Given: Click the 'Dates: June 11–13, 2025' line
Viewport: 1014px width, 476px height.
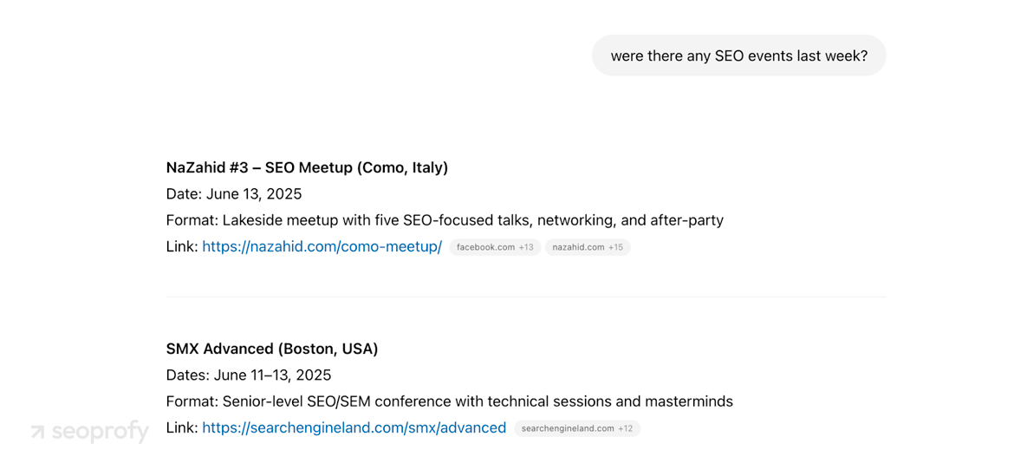Looking at the screenshot, I should tap(249, 375).
